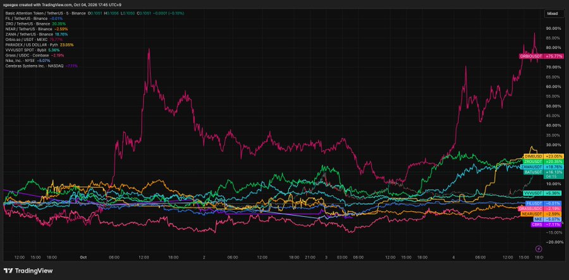This screenshot has height=280, width=569.
Task: Click the chart OHLC values readout
Action: (x=135, y=13)
